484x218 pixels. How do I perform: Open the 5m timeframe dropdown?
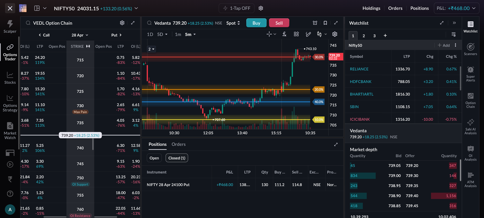pyautogui.click(x=190, y=34)
